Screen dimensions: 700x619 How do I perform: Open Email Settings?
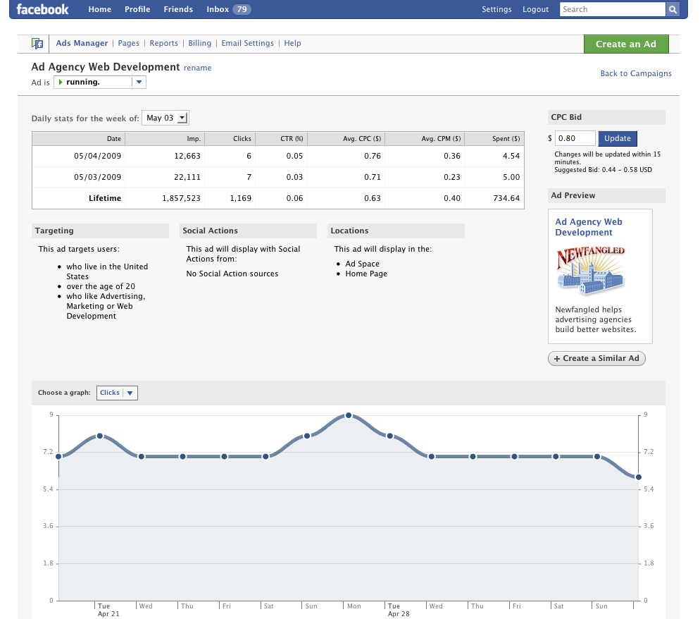click(x=247, y=43)
